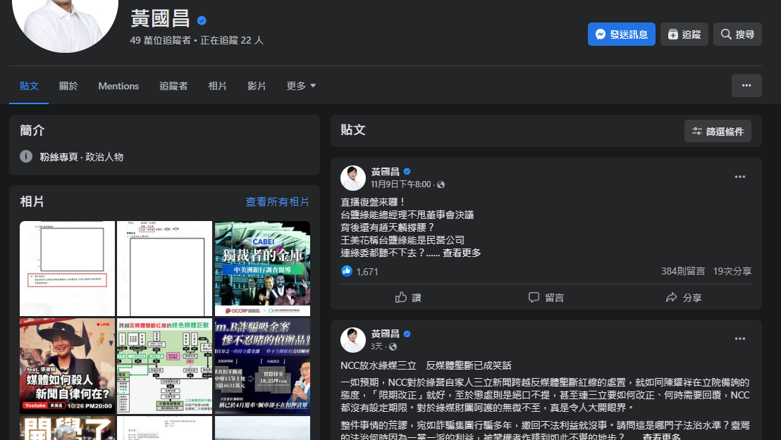The height and width of the screenshot is (440, 781).
Task: Open the 媒體如何殺人 photo thumbnail
Action: coord(67,366)
